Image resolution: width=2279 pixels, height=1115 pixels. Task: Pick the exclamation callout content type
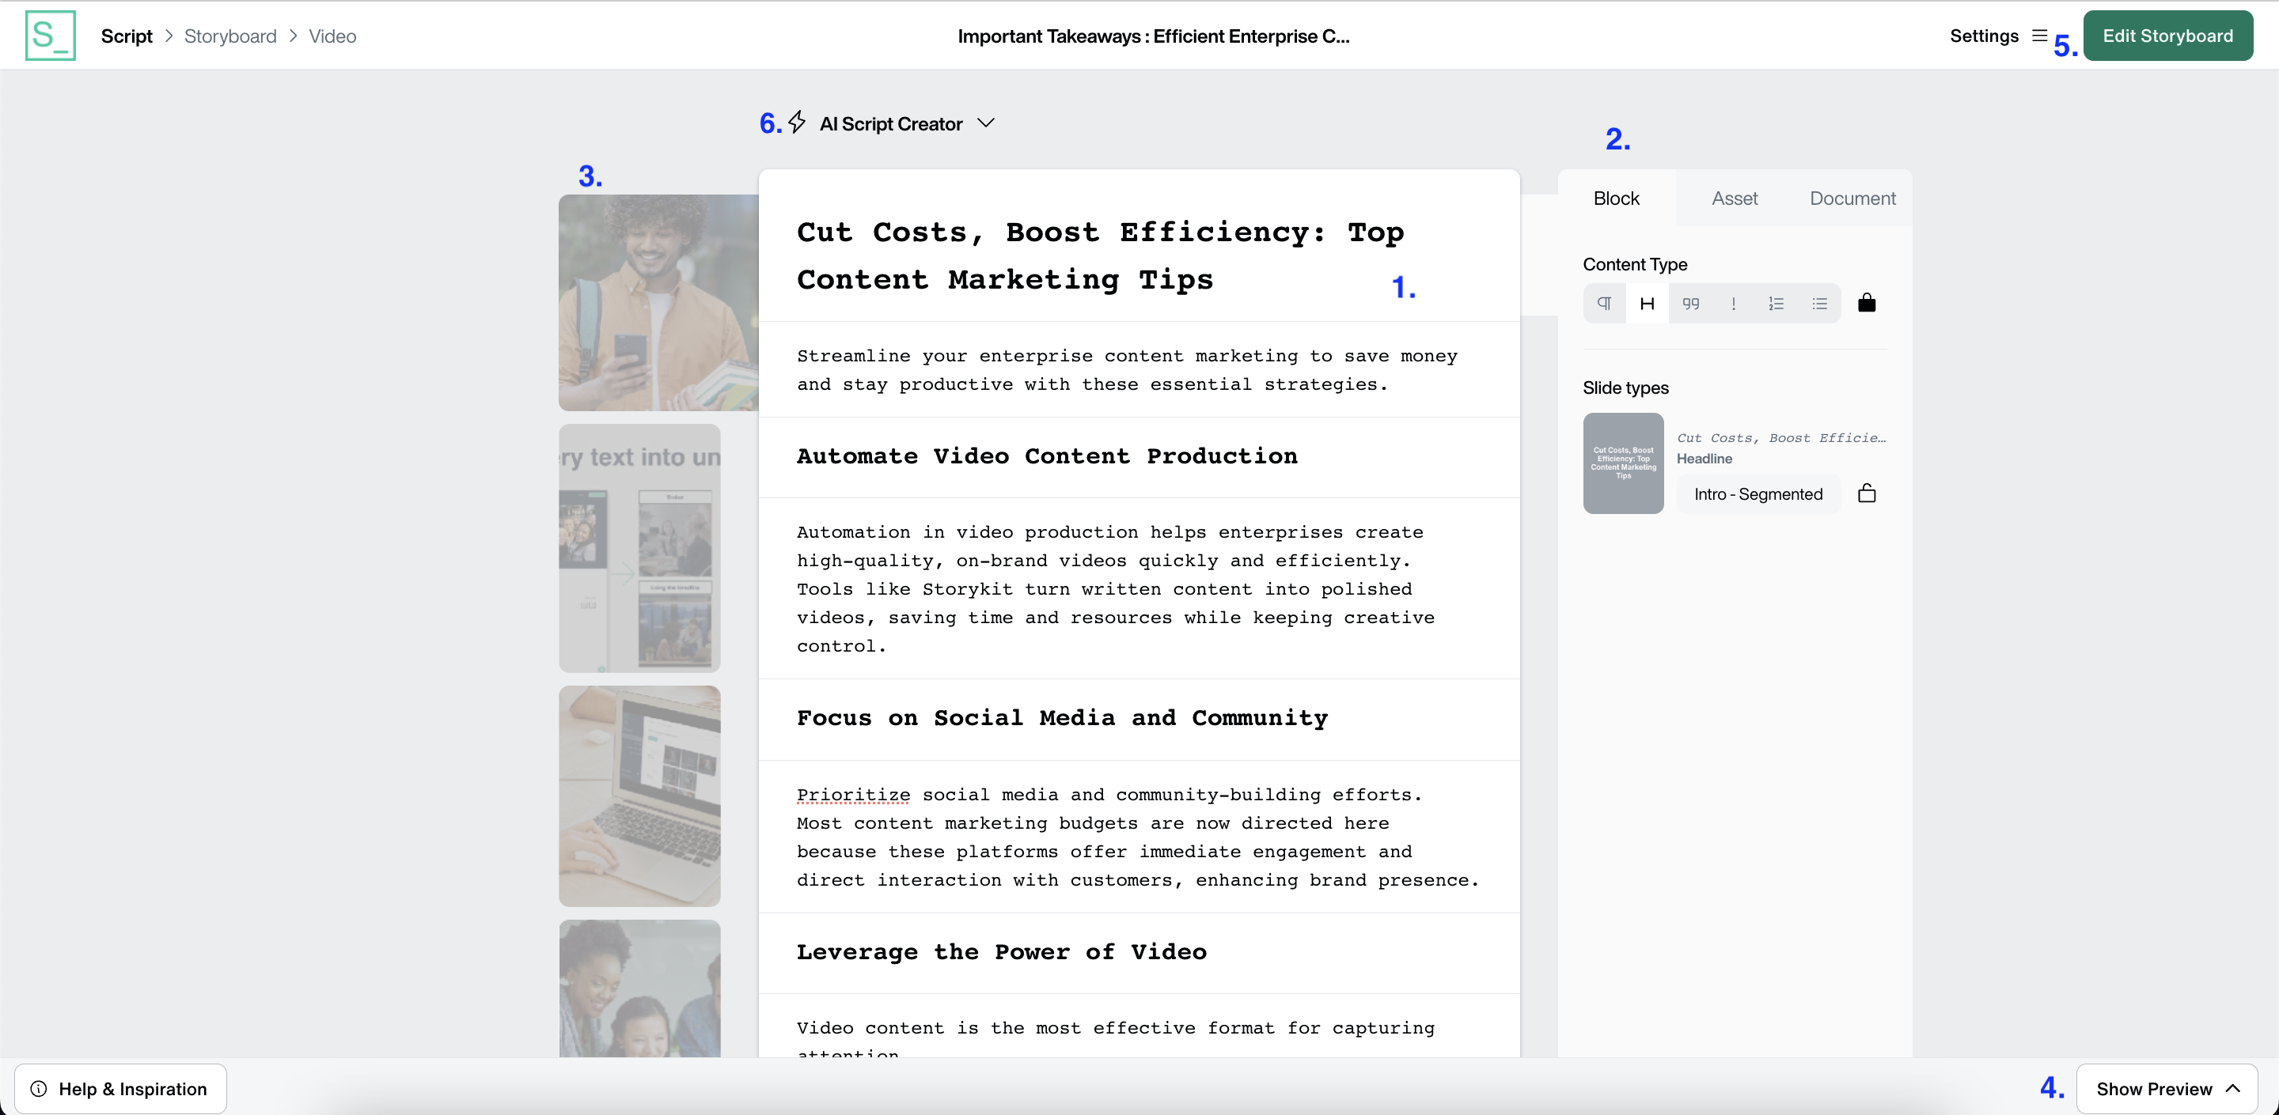[1733, 304]
